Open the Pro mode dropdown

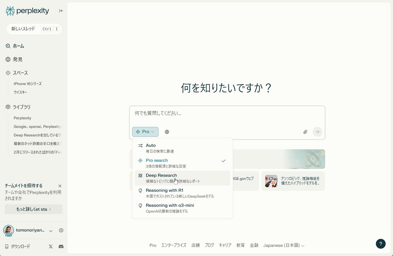[x=145, y=132]
